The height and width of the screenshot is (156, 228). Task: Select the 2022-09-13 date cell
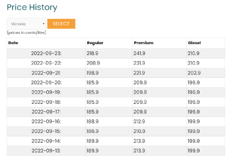tap(46, 151)
